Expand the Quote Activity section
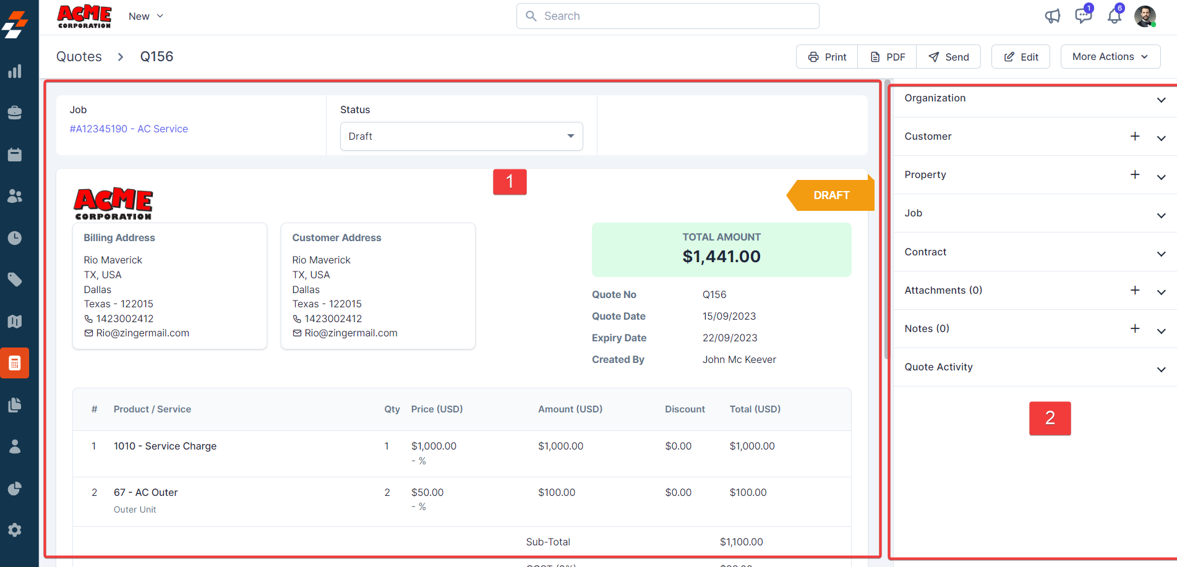Screen dimensions: 1177x567 (x=1161, y=369)
